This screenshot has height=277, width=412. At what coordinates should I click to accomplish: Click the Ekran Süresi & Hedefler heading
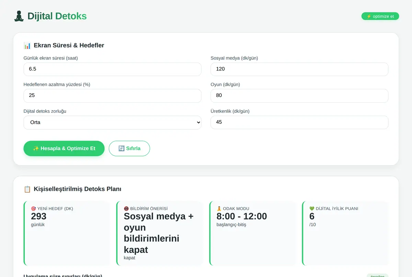[x=69, y=45]
